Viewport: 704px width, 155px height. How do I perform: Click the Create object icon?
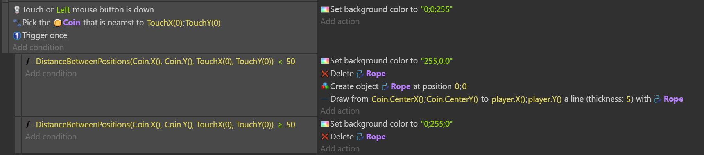(325, 86)
